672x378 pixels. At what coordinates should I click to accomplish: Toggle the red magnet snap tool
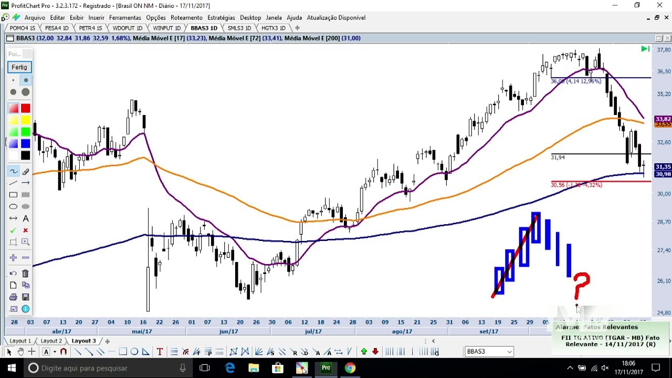(x=64, y=352)
